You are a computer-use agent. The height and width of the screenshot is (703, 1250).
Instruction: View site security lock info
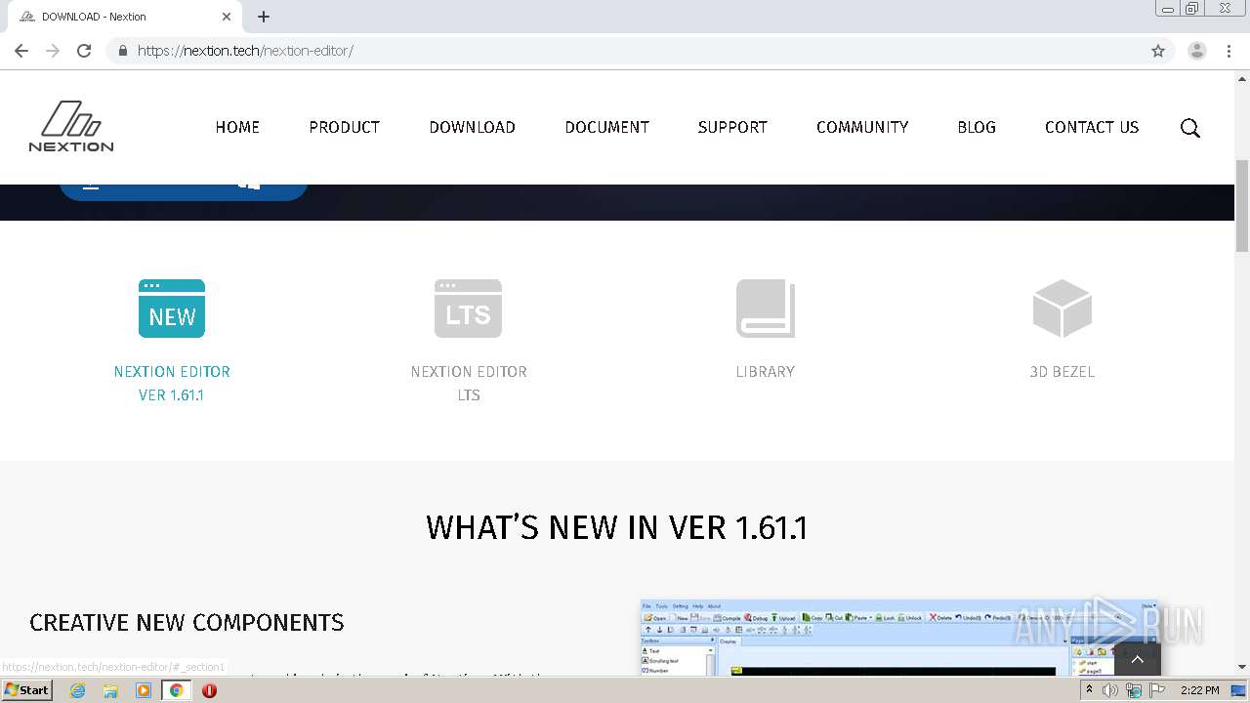point(122,51)
